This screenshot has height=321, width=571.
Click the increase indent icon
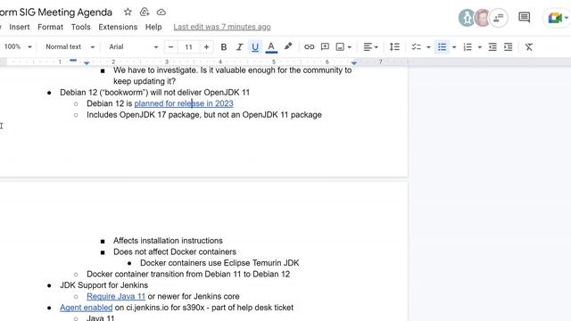coord(508,46)
